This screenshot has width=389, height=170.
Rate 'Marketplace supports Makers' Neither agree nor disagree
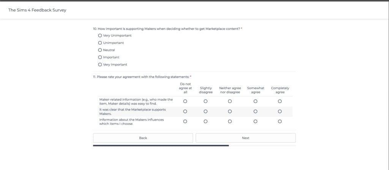(x=230, y=111)
